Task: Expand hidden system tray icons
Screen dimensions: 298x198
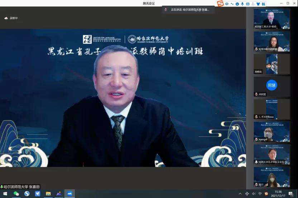Action: (240, 194)
